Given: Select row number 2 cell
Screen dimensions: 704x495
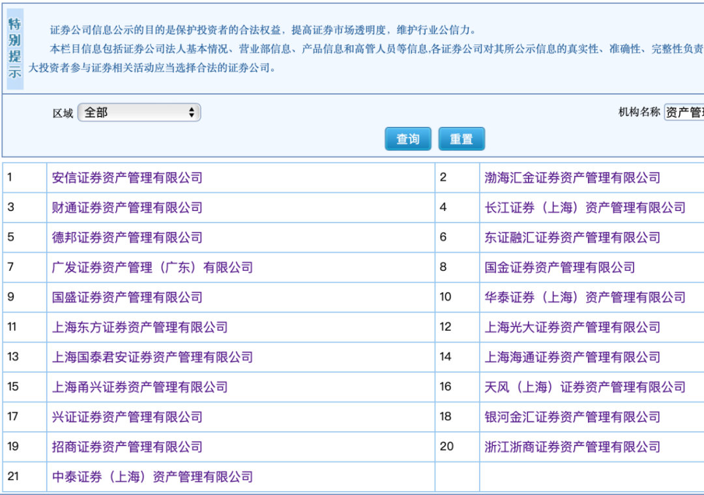Looking at the screenshot, I should click(x=457, y=178).
